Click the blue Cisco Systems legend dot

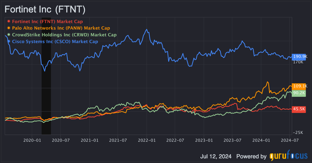tap(9, 42)
